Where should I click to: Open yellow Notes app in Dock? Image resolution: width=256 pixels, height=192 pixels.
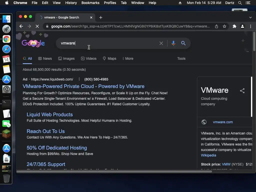point(6,69)
